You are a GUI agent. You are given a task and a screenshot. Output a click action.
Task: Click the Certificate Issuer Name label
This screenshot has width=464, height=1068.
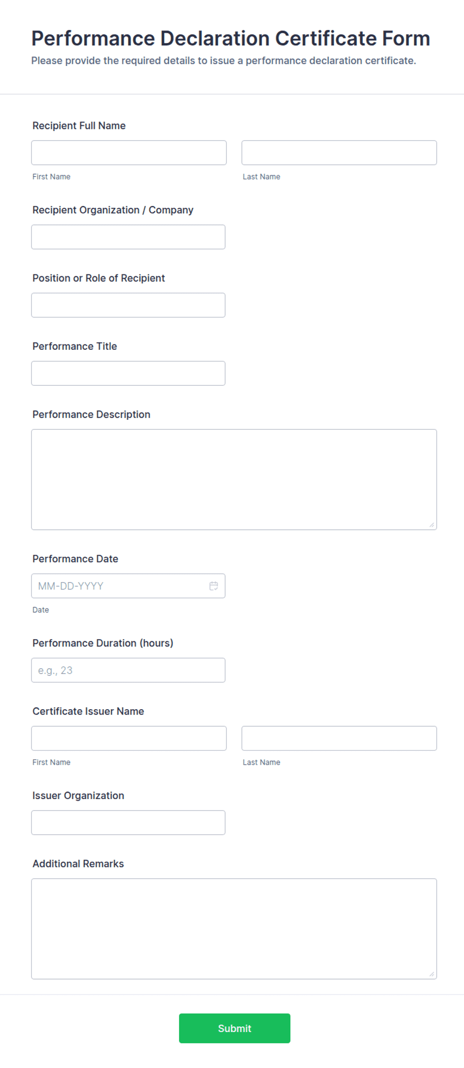pos(88,711)
